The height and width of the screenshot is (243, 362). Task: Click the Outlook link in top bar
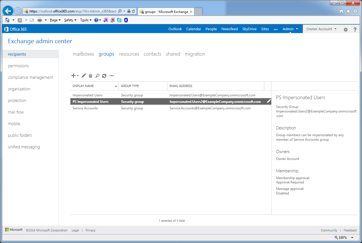click(x=175, y=29)
